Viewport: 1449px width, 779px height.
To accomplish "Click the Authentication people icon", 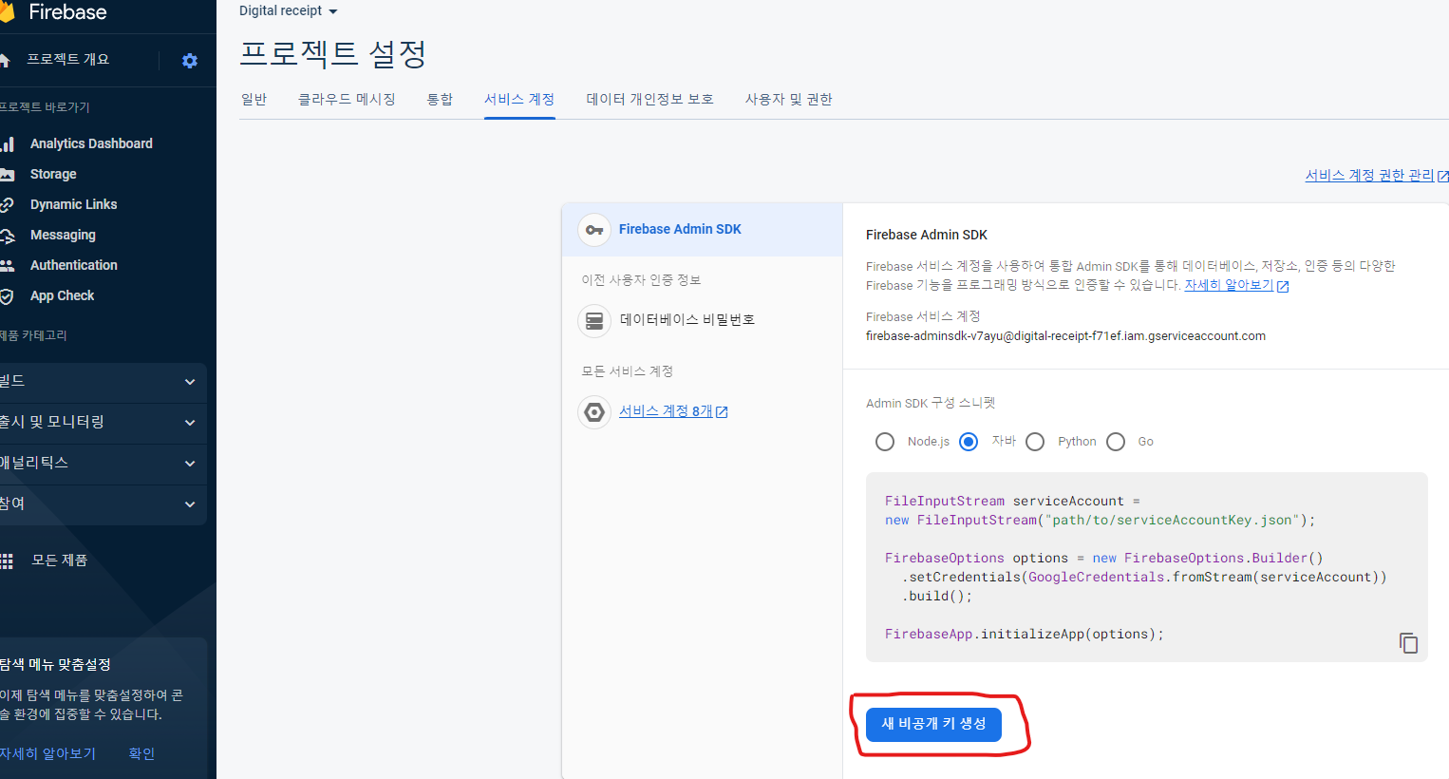I will 7,265.
